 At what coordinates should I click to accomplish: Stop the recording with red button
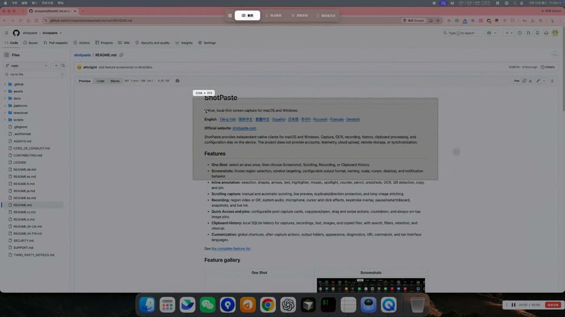coord(553,305)
